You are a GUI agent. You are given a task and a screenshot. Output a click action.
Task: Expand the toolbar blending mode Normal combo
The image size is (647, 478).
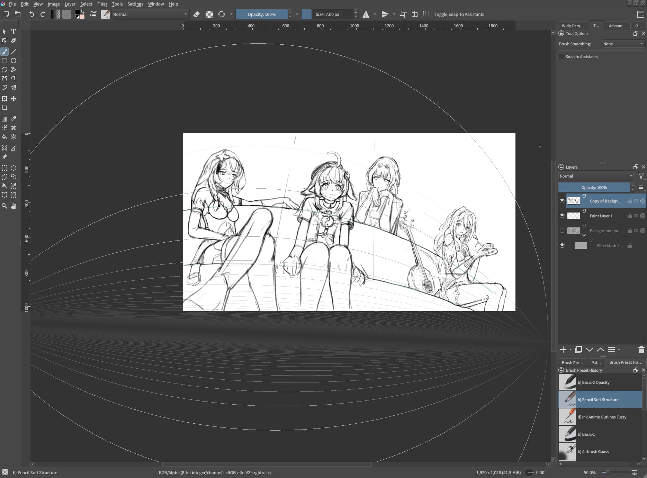pyautogui.click(x=150, y=14)
